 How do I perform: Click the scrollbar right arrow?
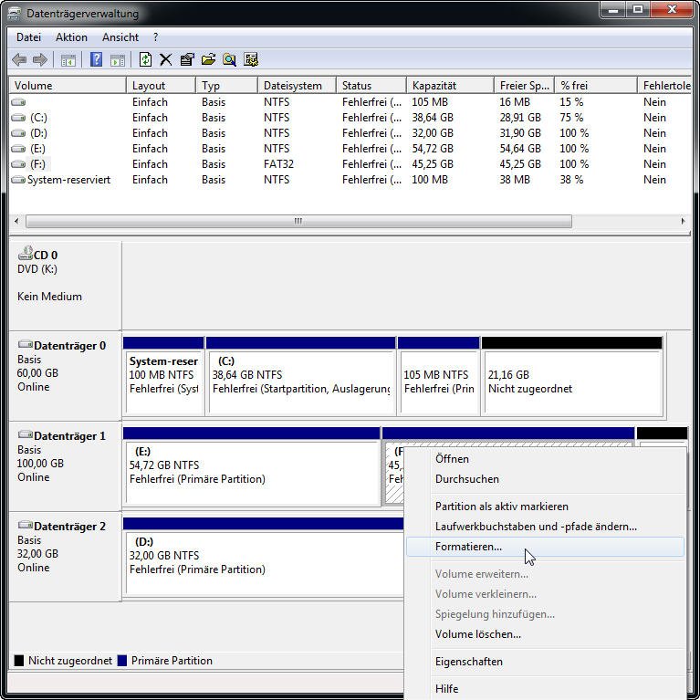[x=683, y=221]
